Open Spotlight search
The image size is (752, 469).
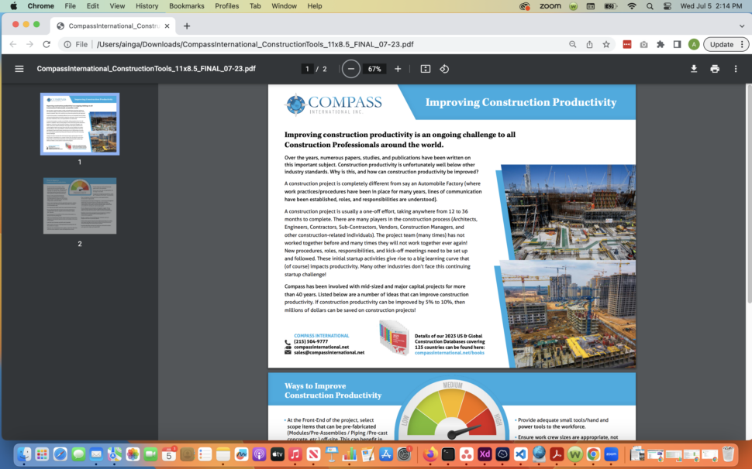(650, 6)
